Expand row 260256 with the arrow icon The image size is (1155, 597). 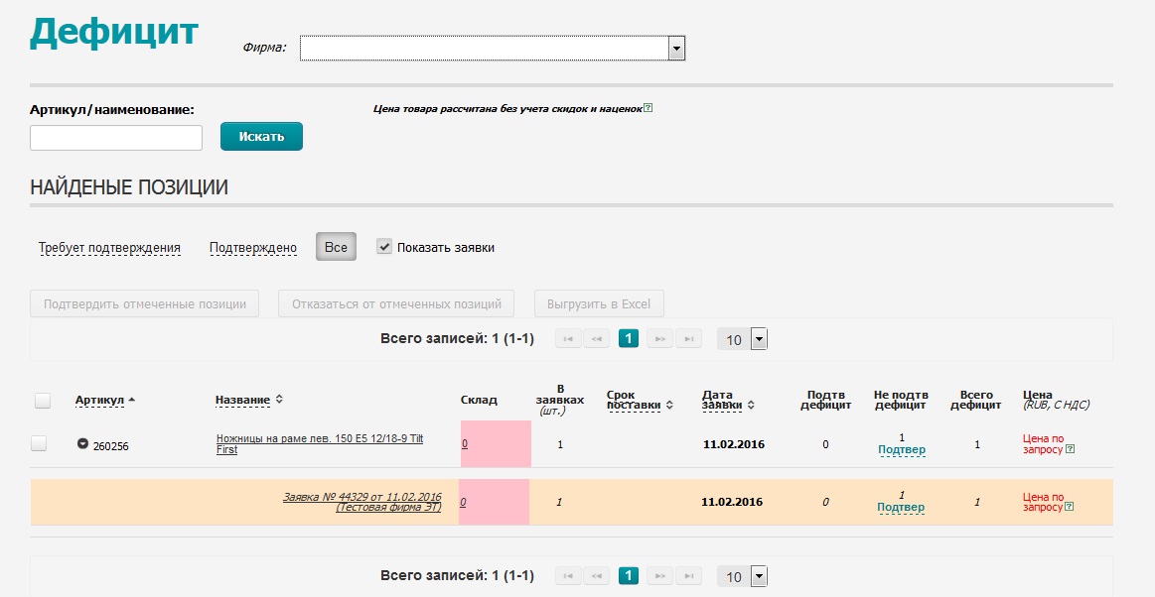pyautogui.click(x=82, y=444)
